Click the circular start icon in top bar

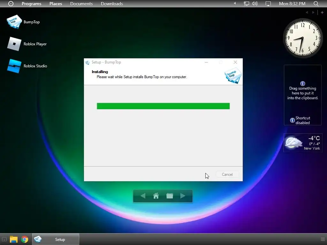pyautogui.click(x=11, y=4)
